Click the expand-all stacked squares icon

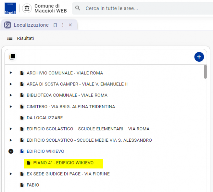tap(12, 57)
